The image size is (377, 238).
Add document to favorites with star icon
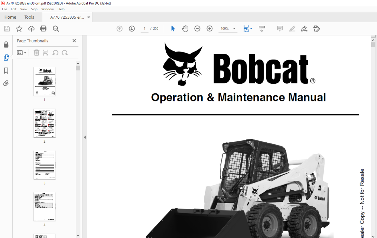(x=19, y=29)
